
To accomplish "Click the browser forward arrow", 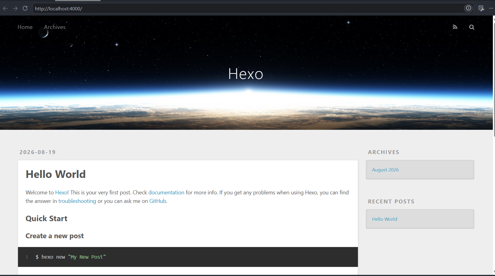I will (x=15, y=8).
